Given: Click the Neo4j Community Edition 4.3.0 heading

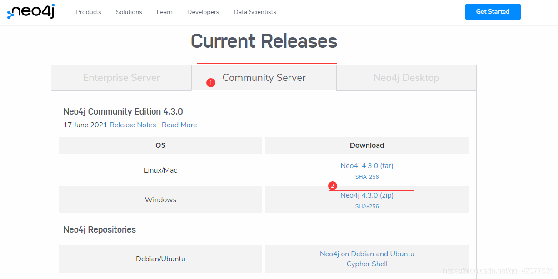Looking at the screenshot, I should pyautogui.click(x=123, y=112).
